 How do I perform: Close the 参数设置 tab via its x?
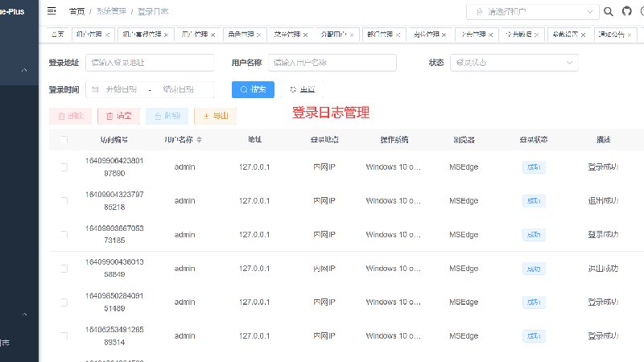(x=583, y=35)
